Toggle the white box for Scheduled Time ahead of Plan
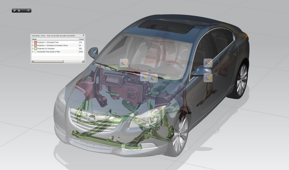 point(36,52)
